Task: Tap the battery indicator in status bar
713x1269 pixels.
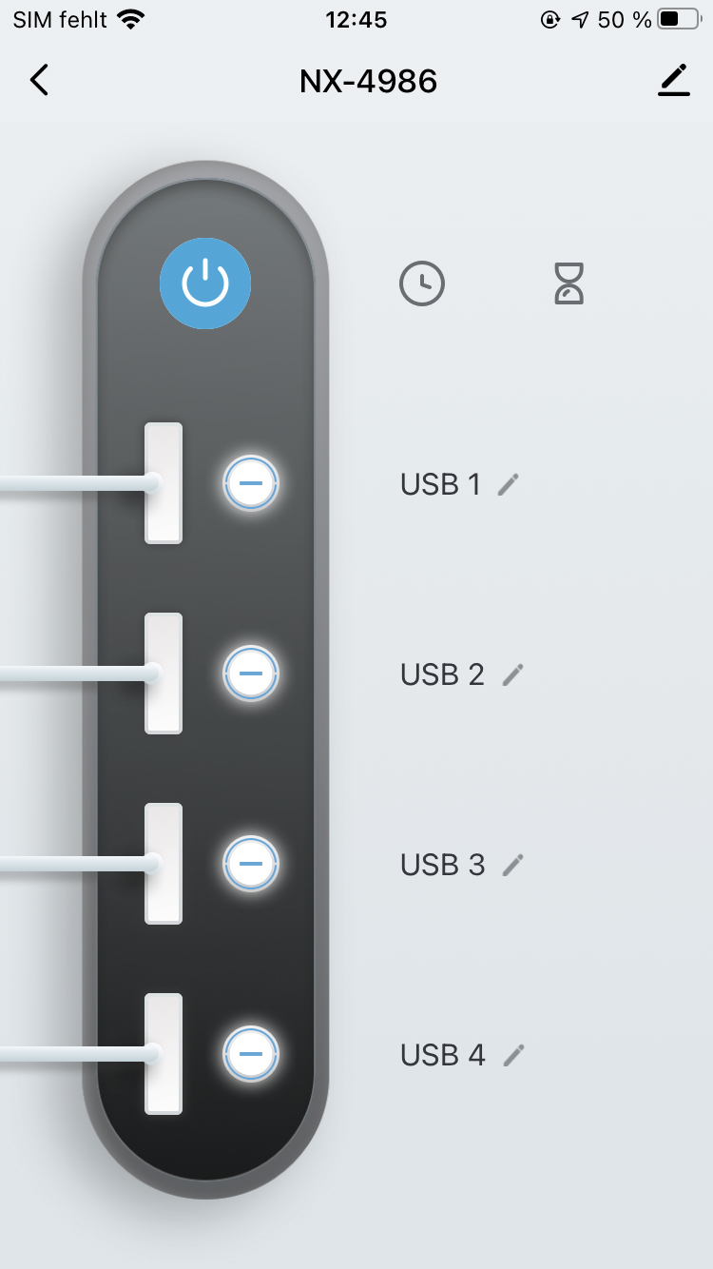Action: coord(678,19)
